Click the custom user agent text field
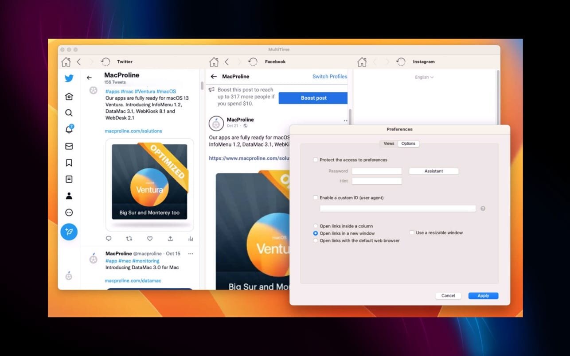570x356 pixels. 398,209
